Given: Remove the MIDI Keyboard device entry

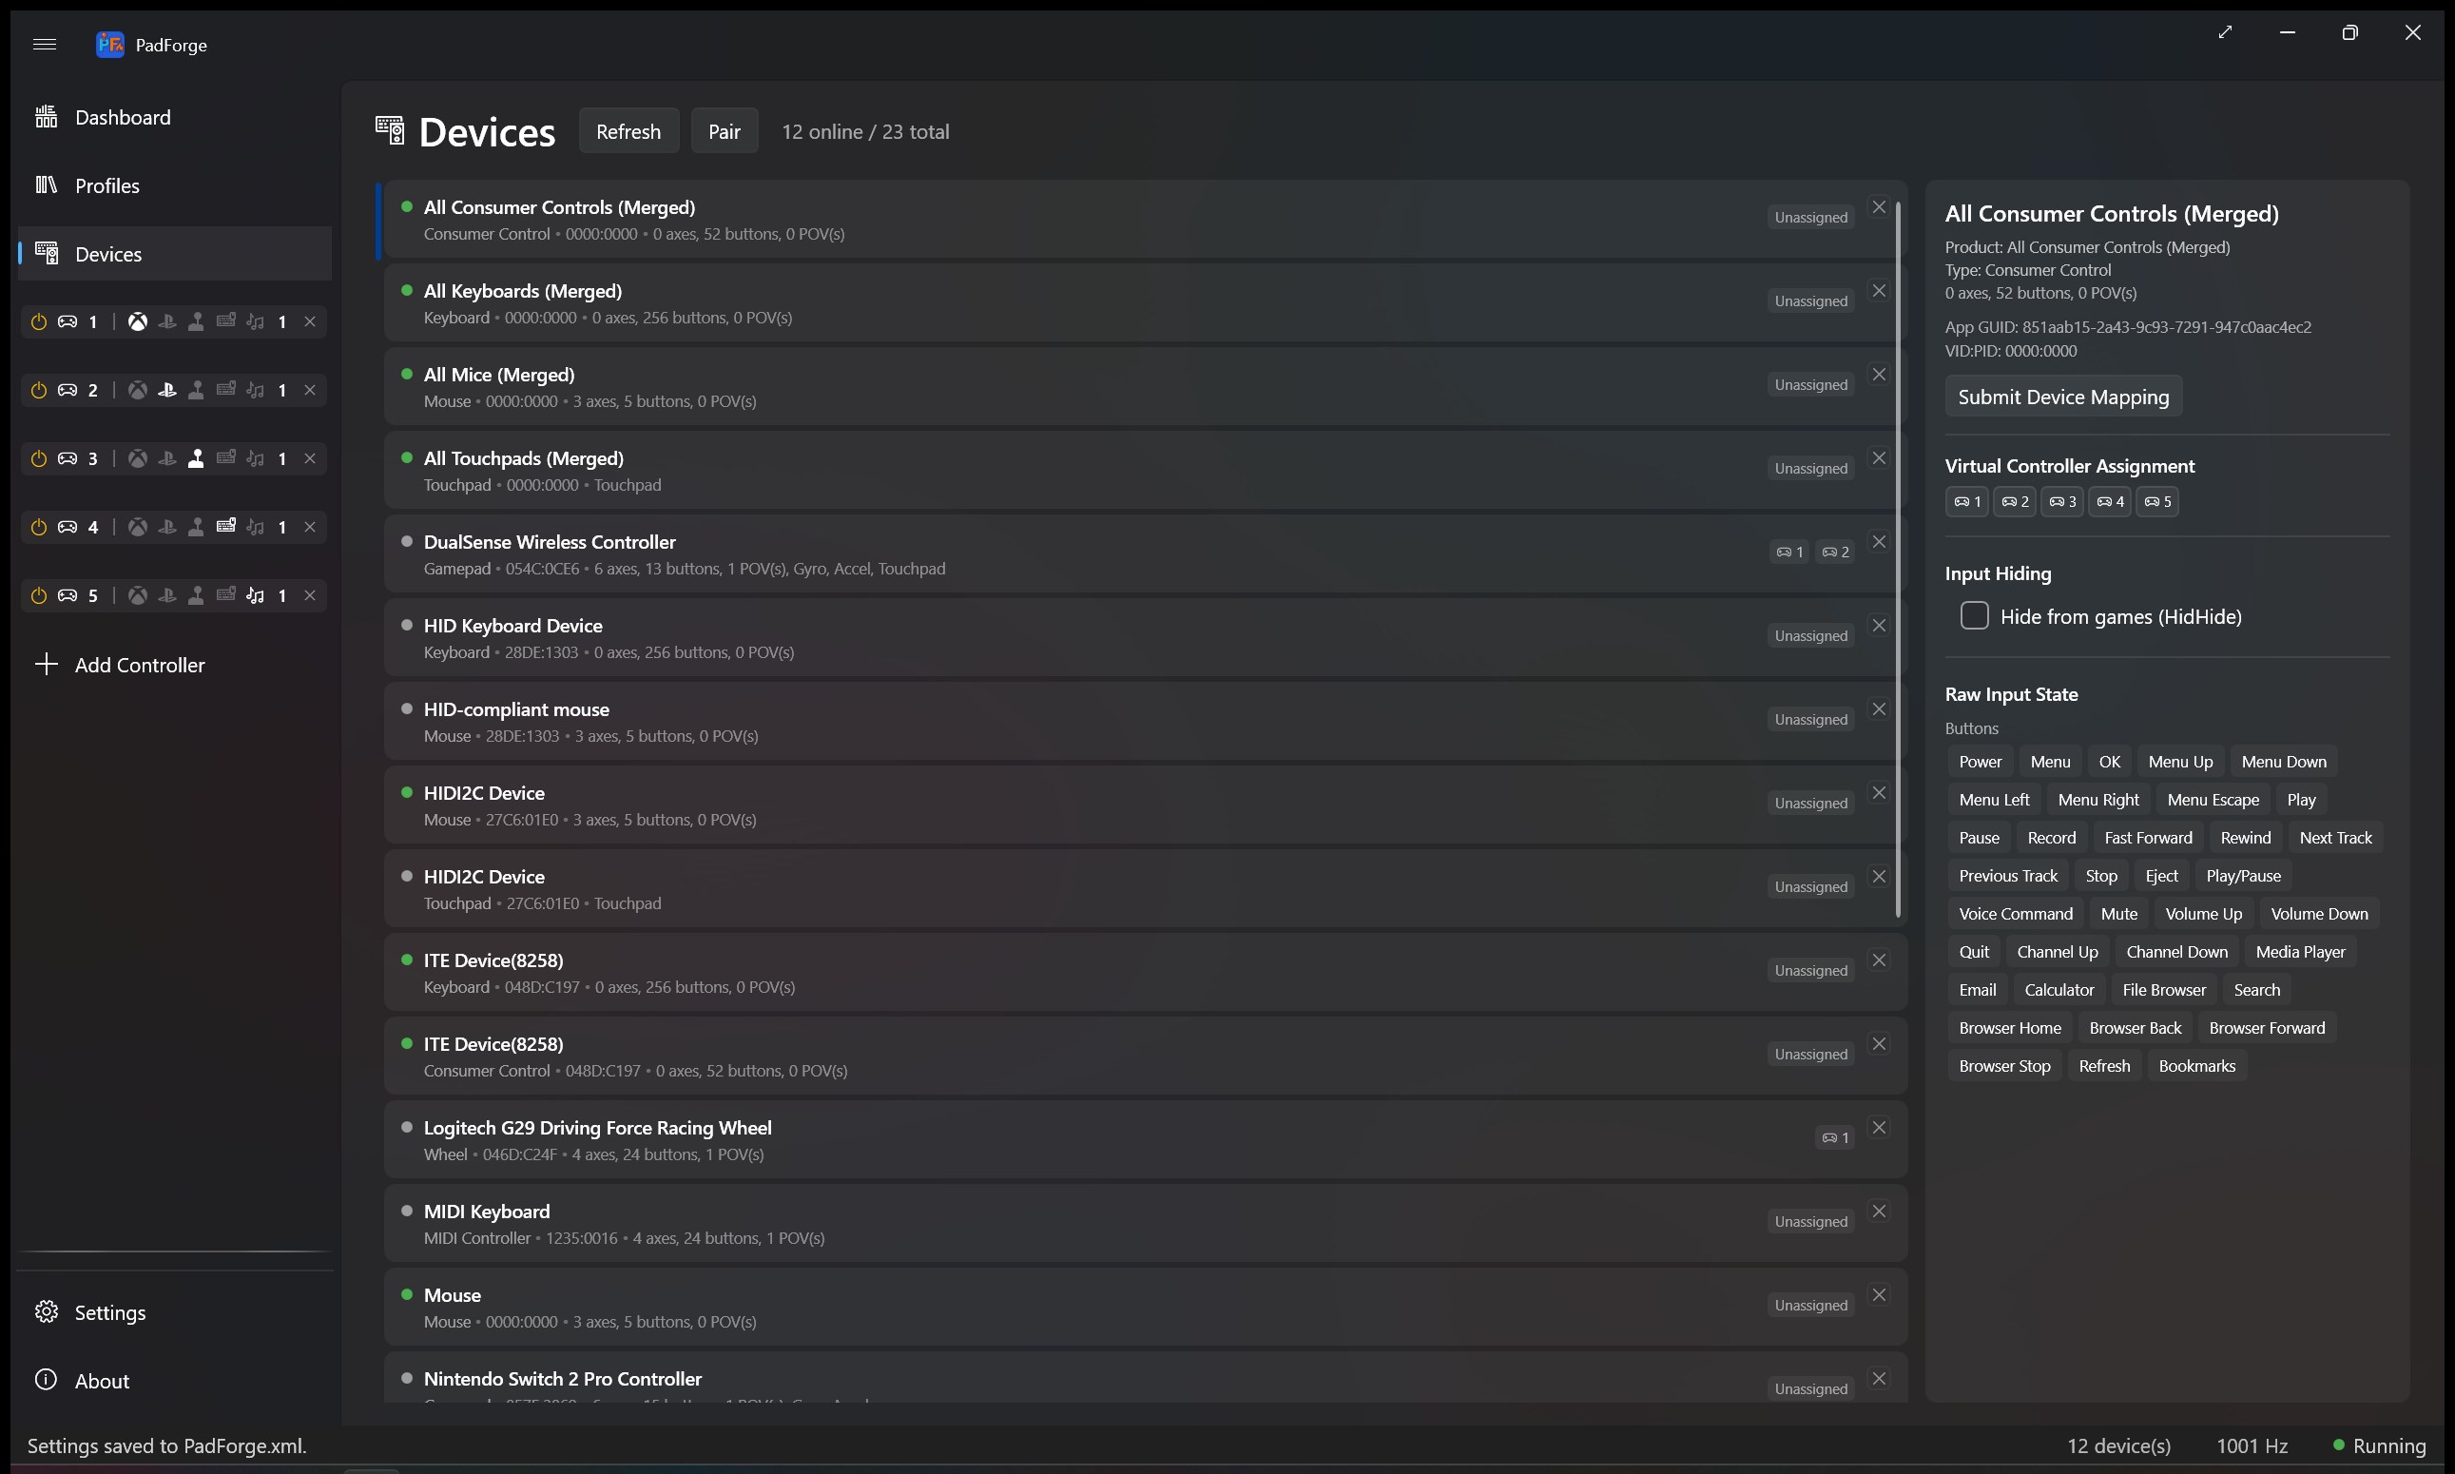Looking at the screenshot, I should (x=1879, y=1212).
